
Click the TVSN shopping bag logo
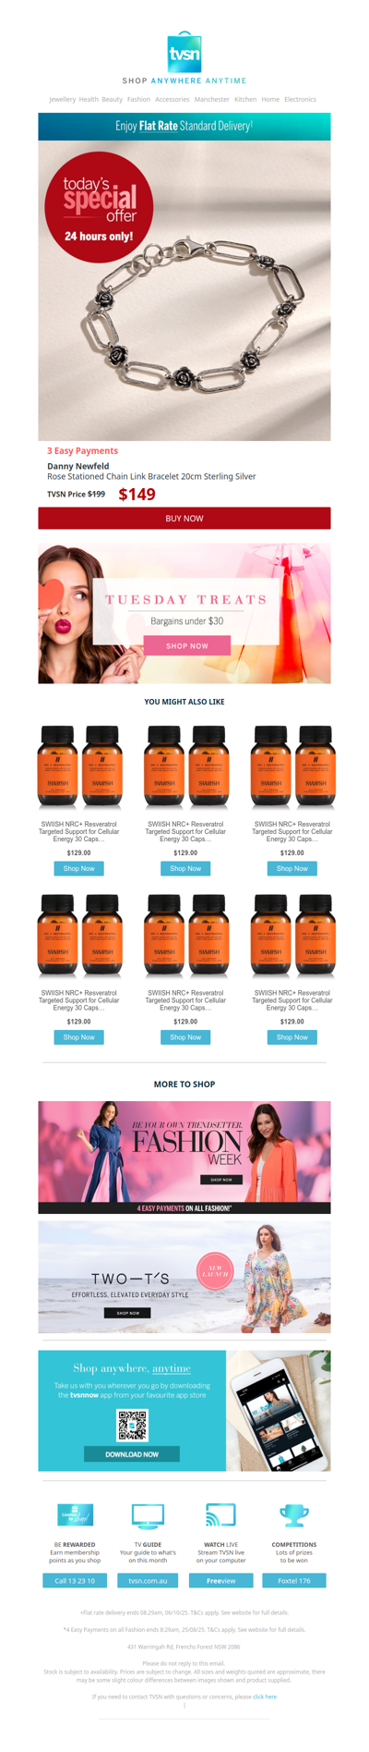point(184,52)
